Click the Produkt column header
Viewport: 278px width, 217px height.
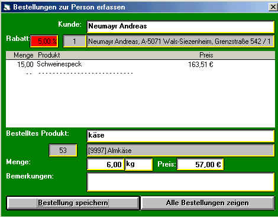[49, 55]
